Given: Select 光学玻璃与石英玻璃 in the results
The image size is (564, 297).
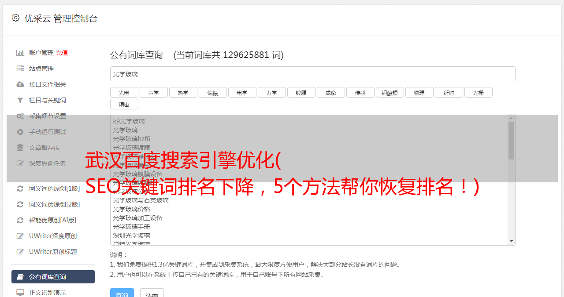Looking at the screenshot, I should (x=141, y=200).
